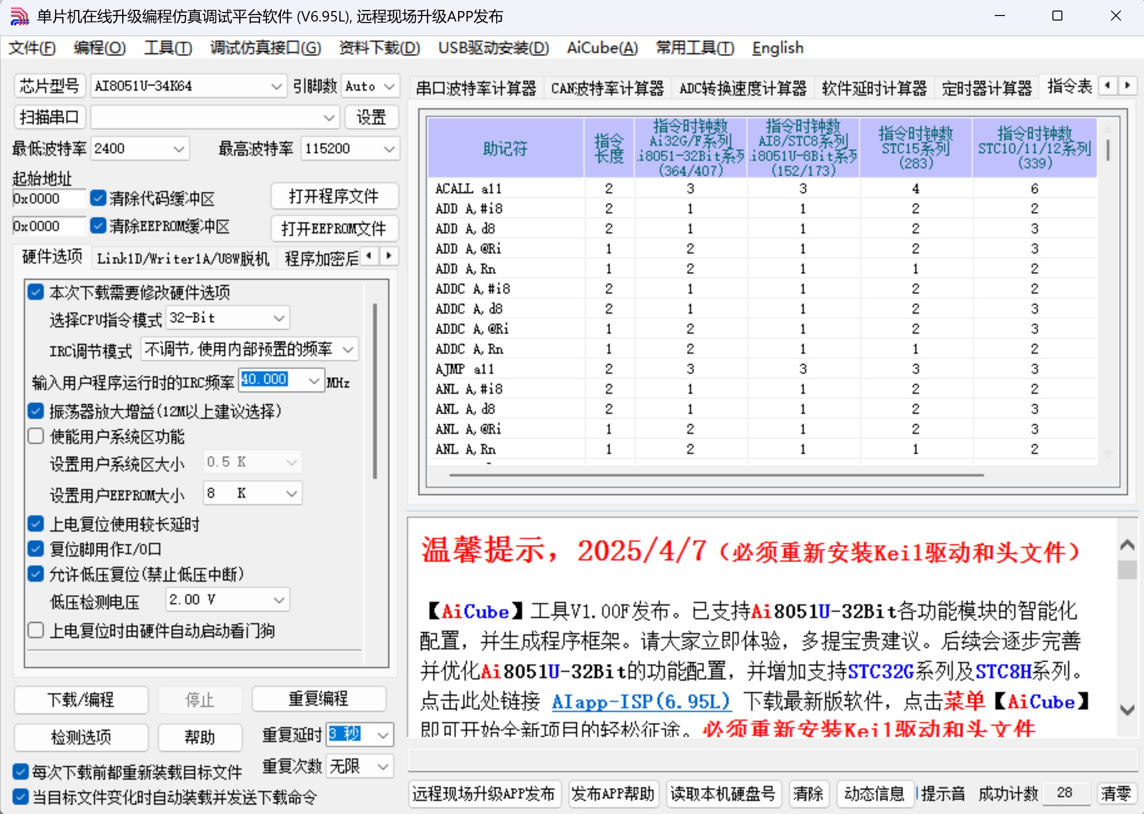Toggle 清除代码缓冲区 checkbox
1144x814 pixels.
pos(98,198)
